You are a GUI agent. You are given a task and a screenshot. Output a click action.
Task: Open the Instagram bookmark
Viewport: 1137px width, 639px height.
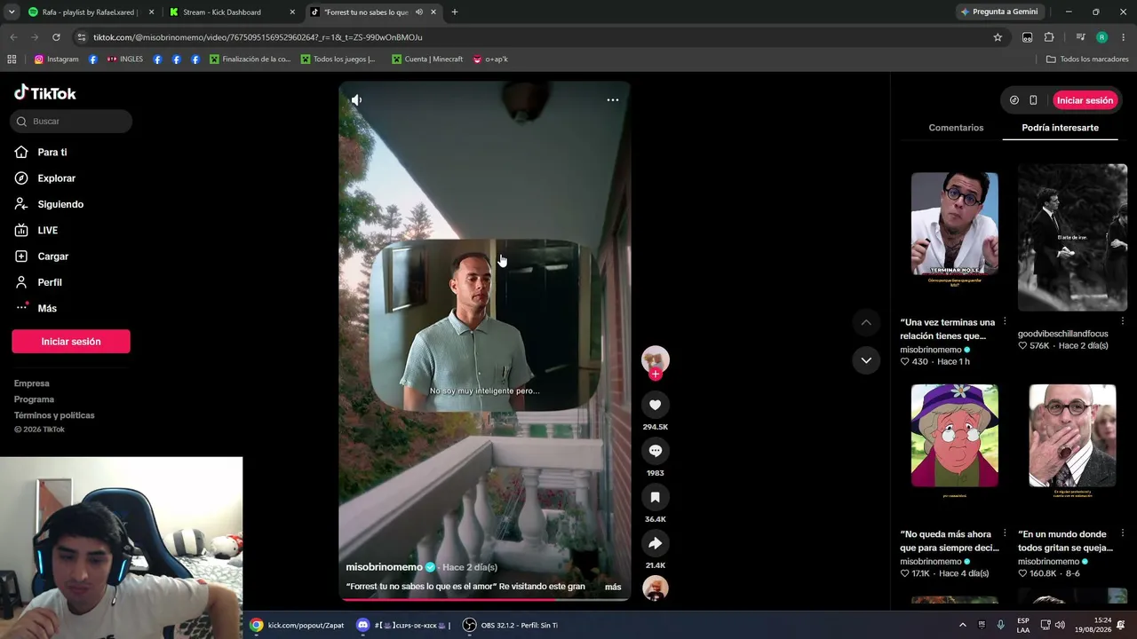[56, 59]
